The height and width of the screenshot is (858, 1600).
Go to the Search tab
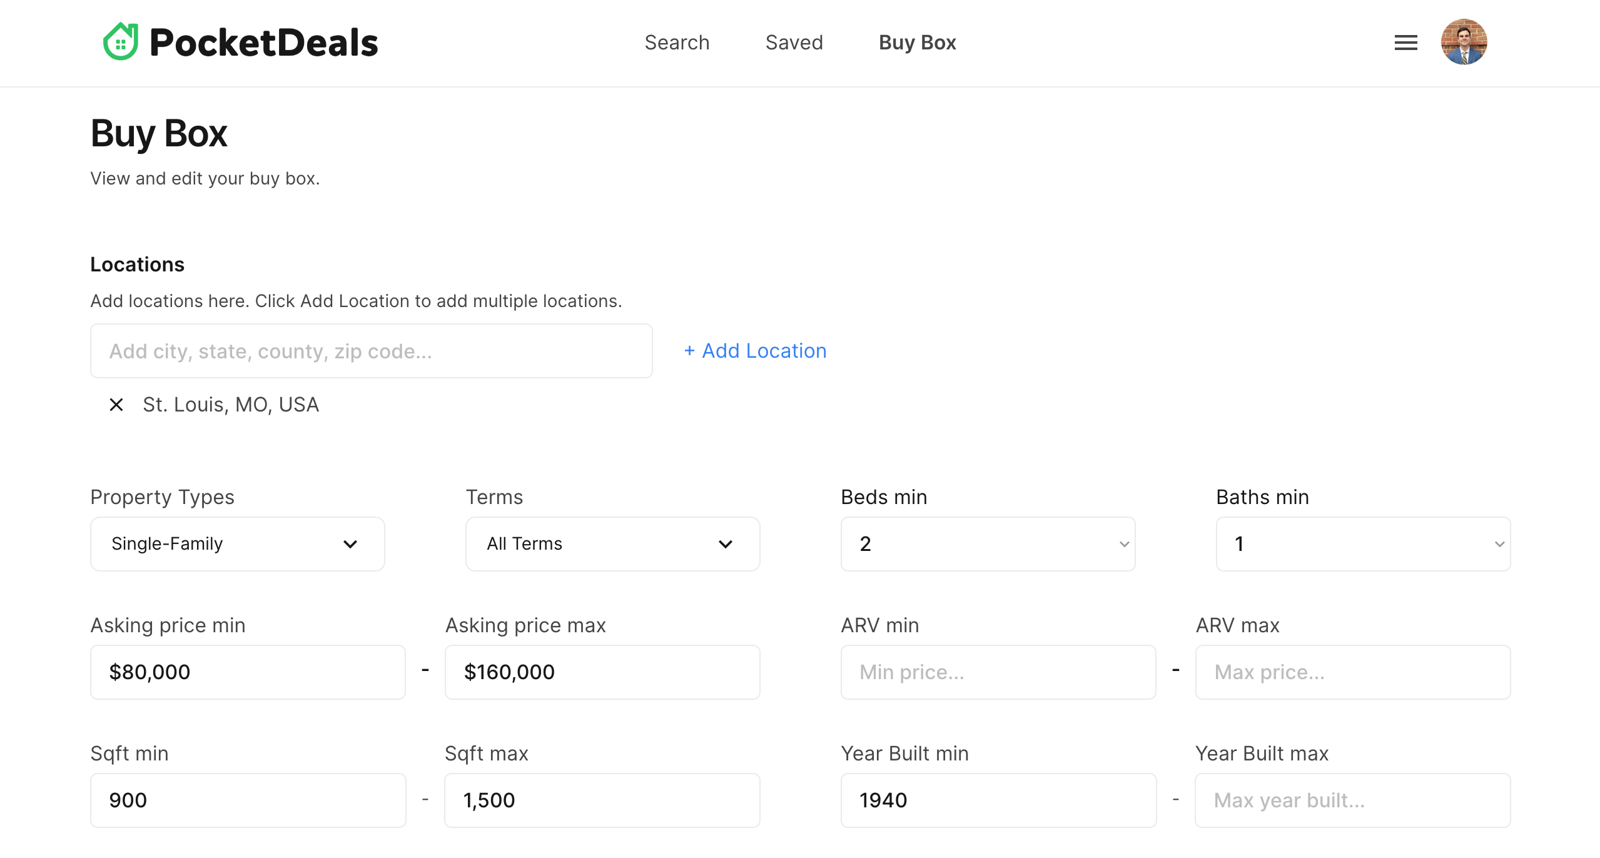(677, 43)
